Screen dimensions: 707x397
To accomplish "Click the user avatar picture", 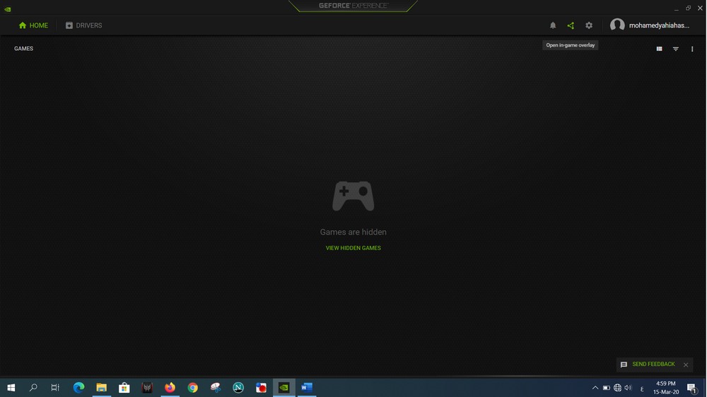I will [617, 25].
